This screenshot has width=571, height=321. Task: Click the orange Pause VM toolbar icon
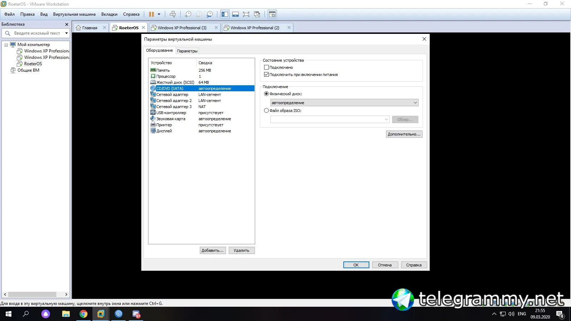(151, 14)
